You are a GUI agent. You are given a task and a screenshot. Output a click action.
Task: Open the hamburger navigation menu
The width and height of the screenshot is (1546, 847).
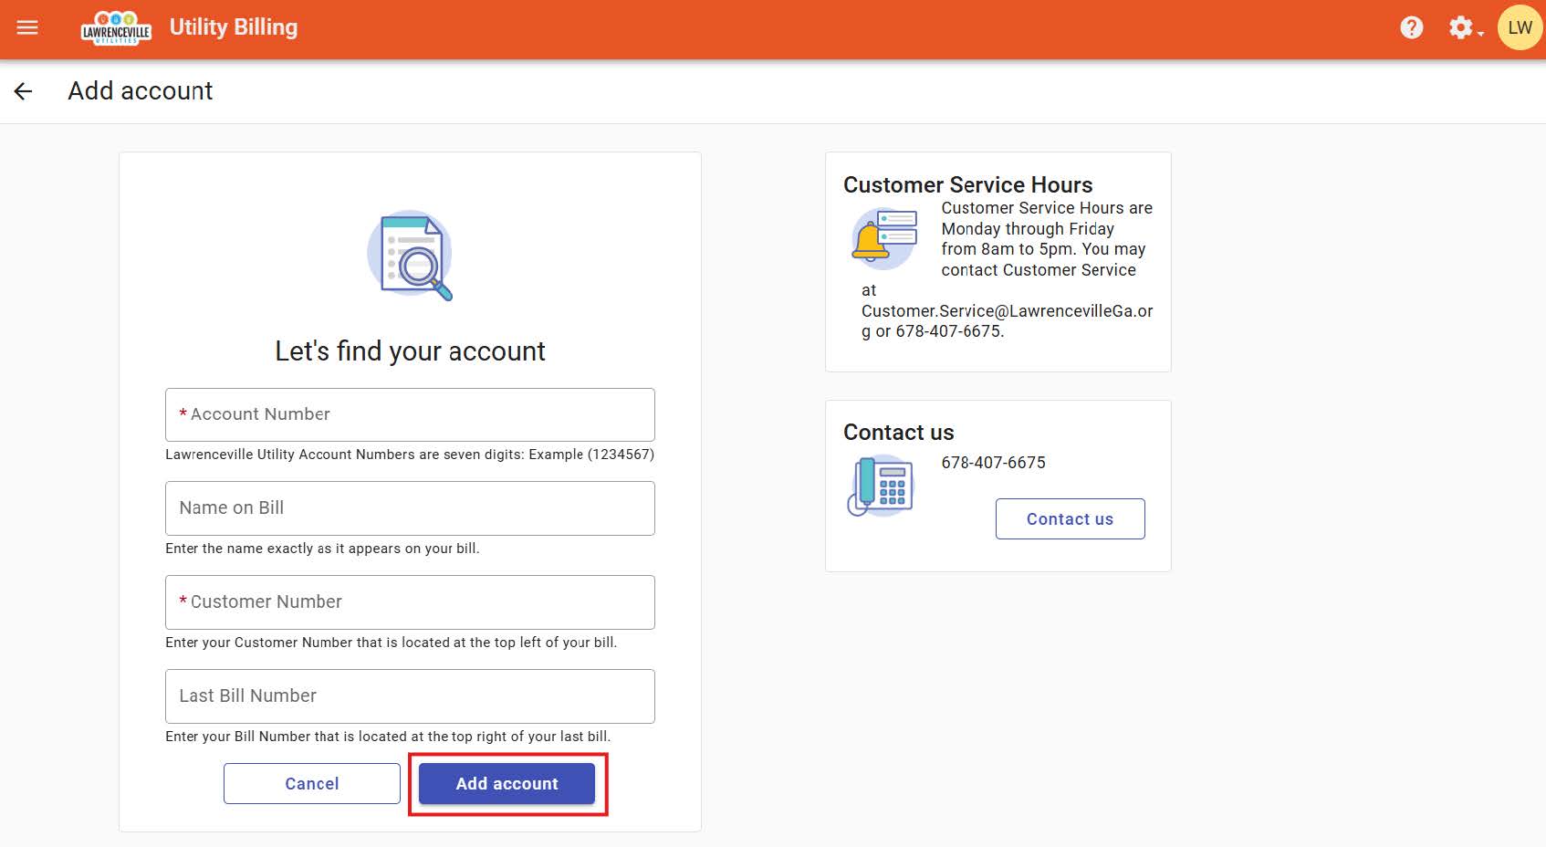click(27, 27)
